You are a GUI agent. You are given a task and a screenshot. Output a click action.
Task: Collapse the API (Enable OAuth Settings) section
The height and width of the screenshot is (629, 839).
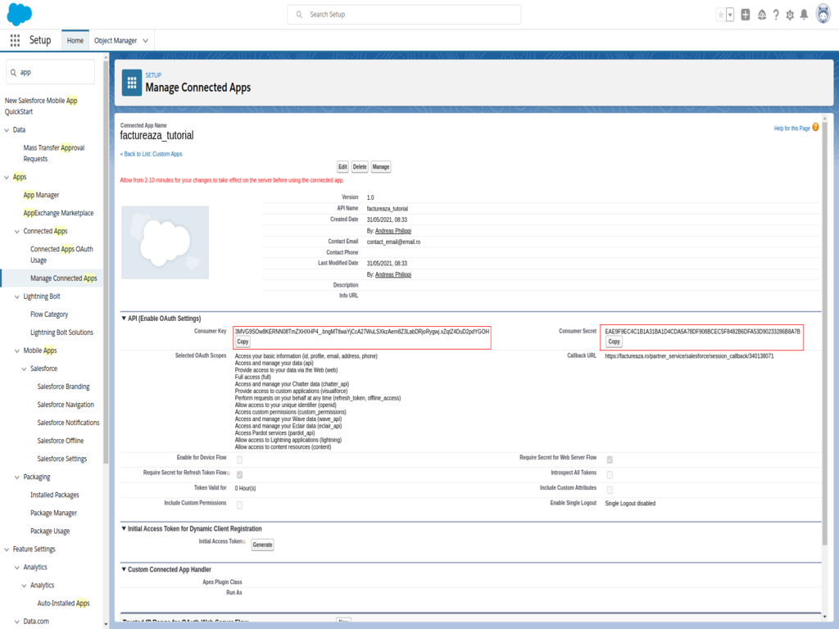point(123,319)
